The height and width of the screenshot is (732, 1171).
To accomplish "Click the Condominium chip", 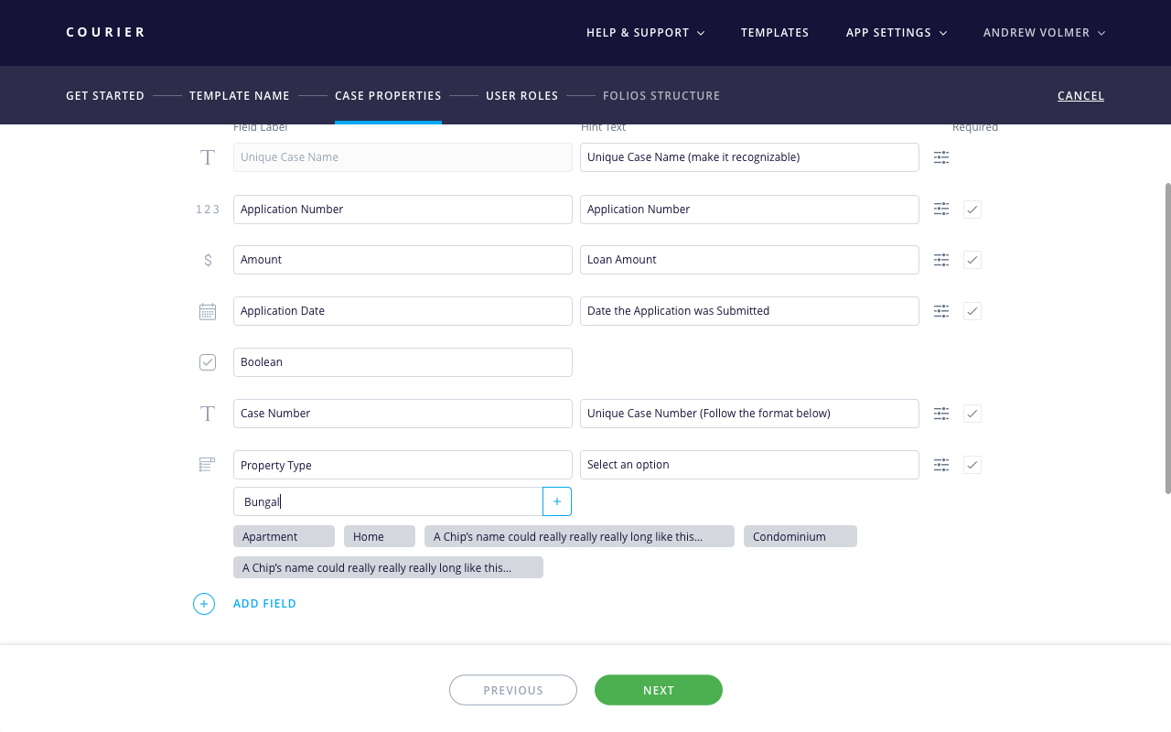I will (x=800, y=537).
